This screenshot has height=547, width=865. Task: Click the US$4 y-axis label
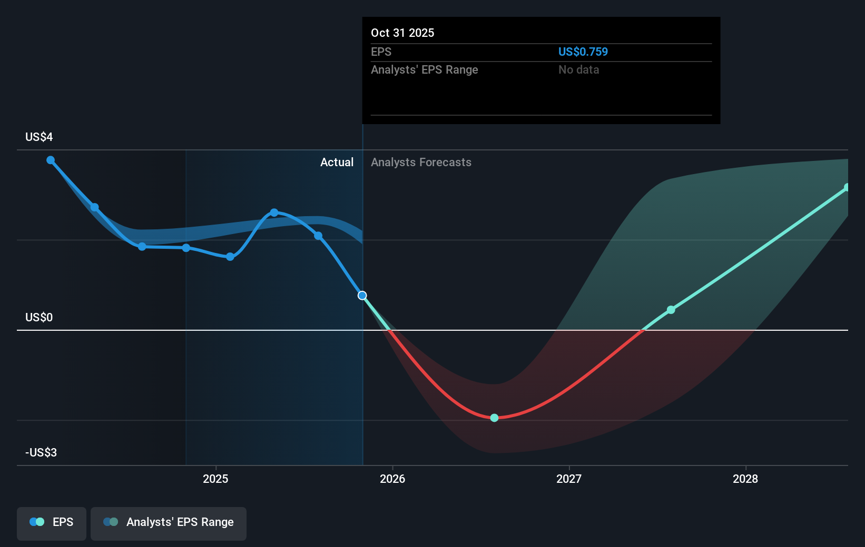coord(39,137)
